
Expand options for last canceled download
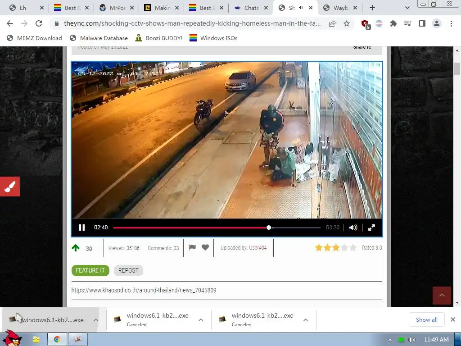click(x=306, y=320)
